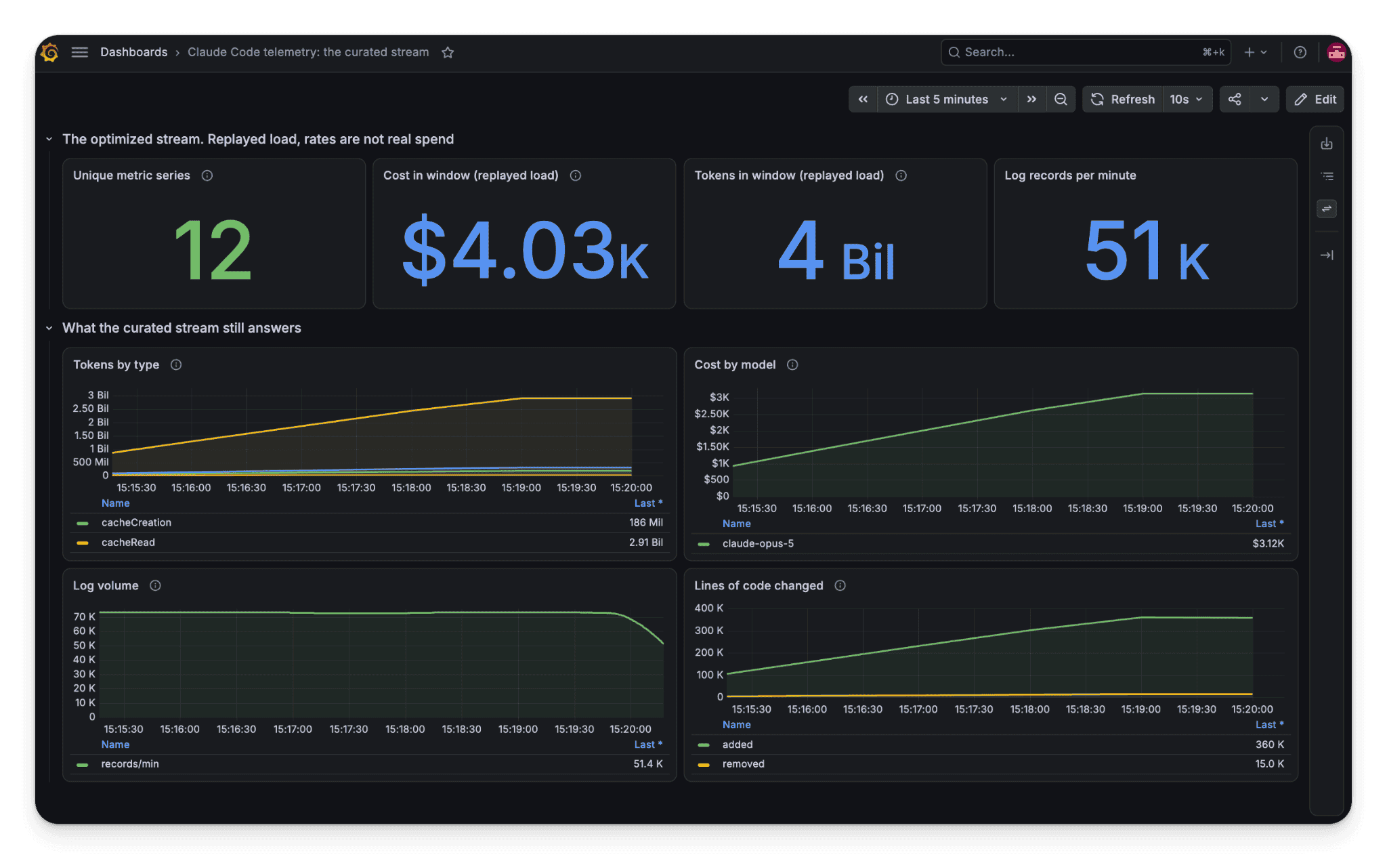Click the Edit dashboard button

pyautogui.click(x=1315, y=100)
